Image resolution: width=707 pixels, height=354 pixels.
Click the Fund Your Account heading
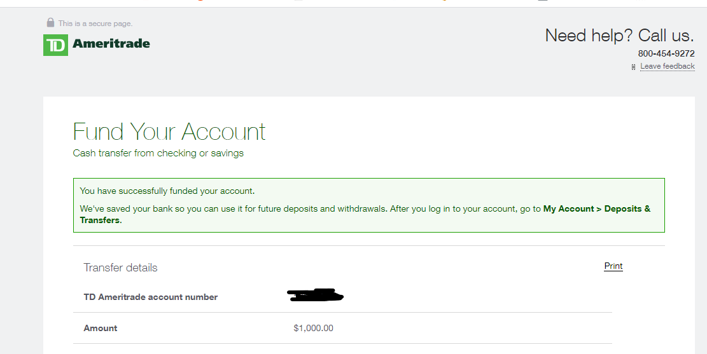tap(169, 132)
